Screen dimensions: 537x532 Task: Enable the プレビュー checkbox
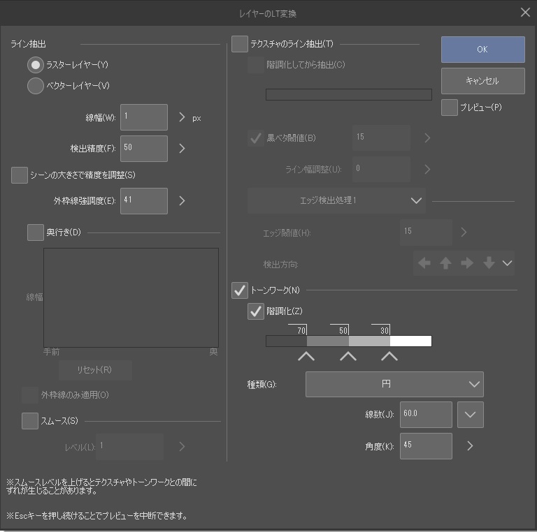click(x=450, y=108)
